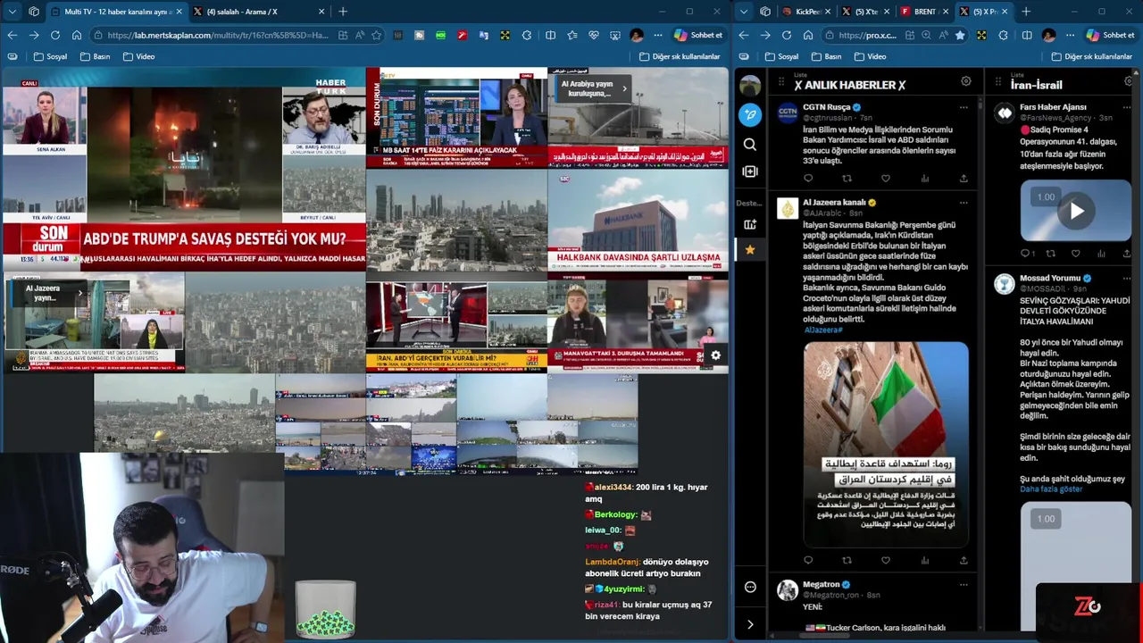The width and height of the screenshot is (1143, 643).
Task: Click the pro.x.com address bar
Action: click(867, 35)
